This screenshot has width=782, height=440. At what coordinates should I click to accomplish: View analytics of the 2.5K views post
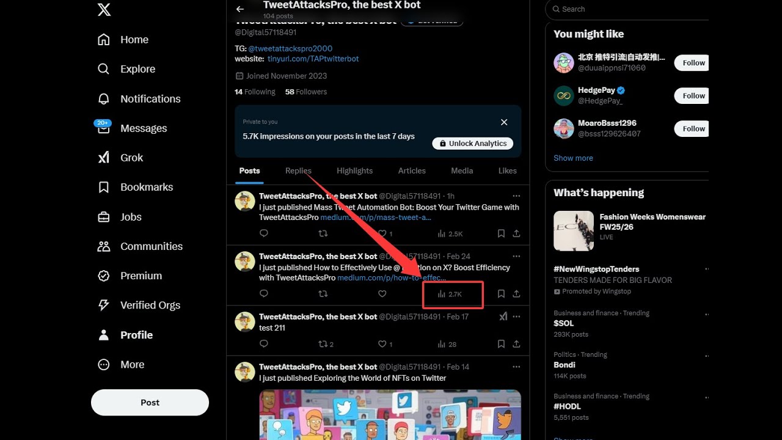pyautogui.click(x=450, y=233)
